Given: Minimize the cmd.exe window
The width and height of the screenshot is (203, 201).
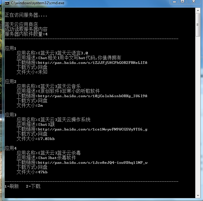Looking at the screenshot, I should (174, 2).
